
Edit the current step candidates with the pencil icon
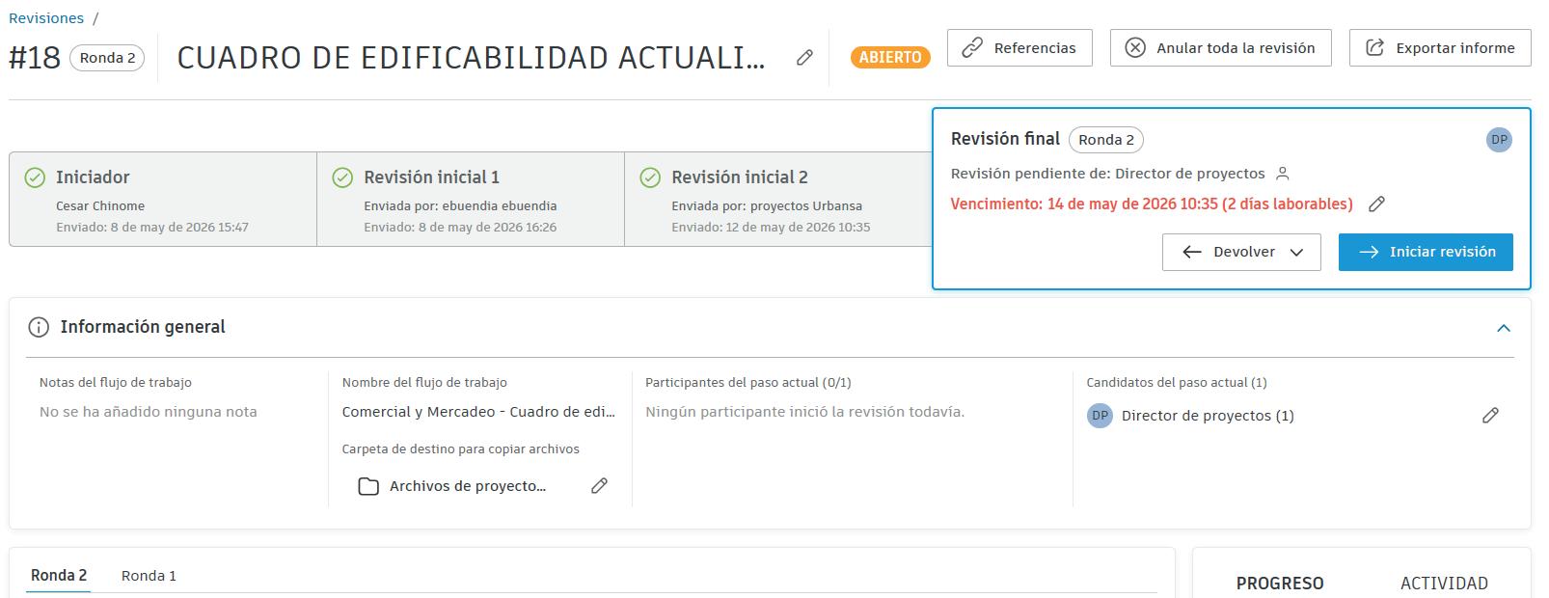click(1490, 416)
